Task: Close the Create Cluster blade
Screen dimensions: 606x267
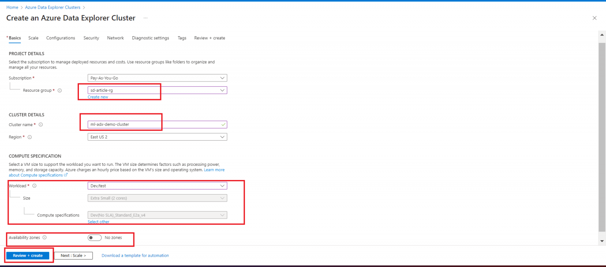Action: point(595,18)
